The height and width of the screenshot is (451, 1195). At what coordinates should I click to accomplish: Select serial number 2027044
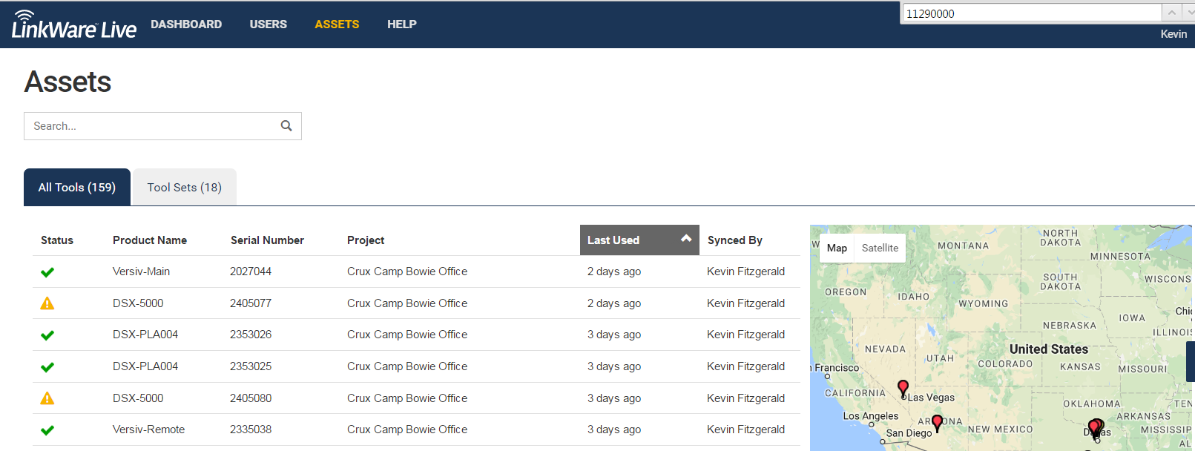pos(251,271)
